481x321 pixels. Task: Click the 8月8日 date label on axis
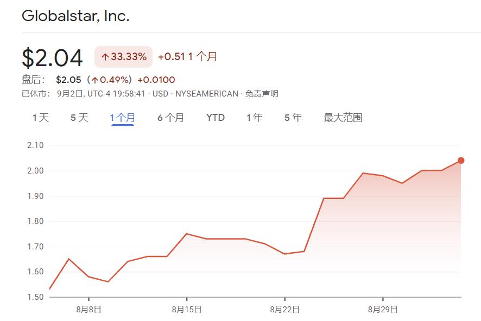coord(90,310)
